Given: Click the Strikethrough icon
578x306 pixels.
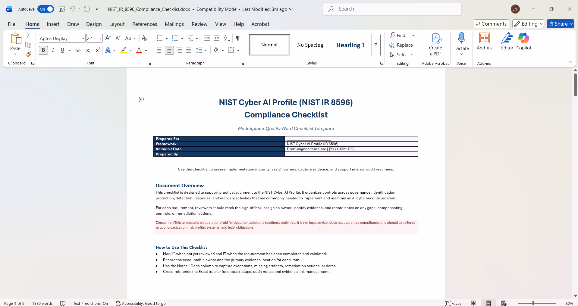Looking at the screenshot, I should click(78, 50).
